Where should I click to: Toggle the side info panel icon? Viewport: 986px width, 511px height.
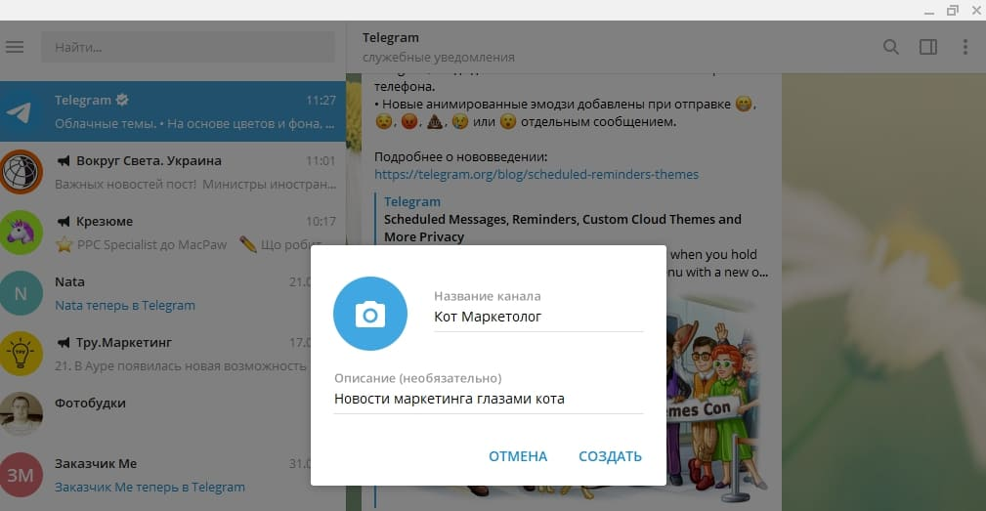pos(928,47)
